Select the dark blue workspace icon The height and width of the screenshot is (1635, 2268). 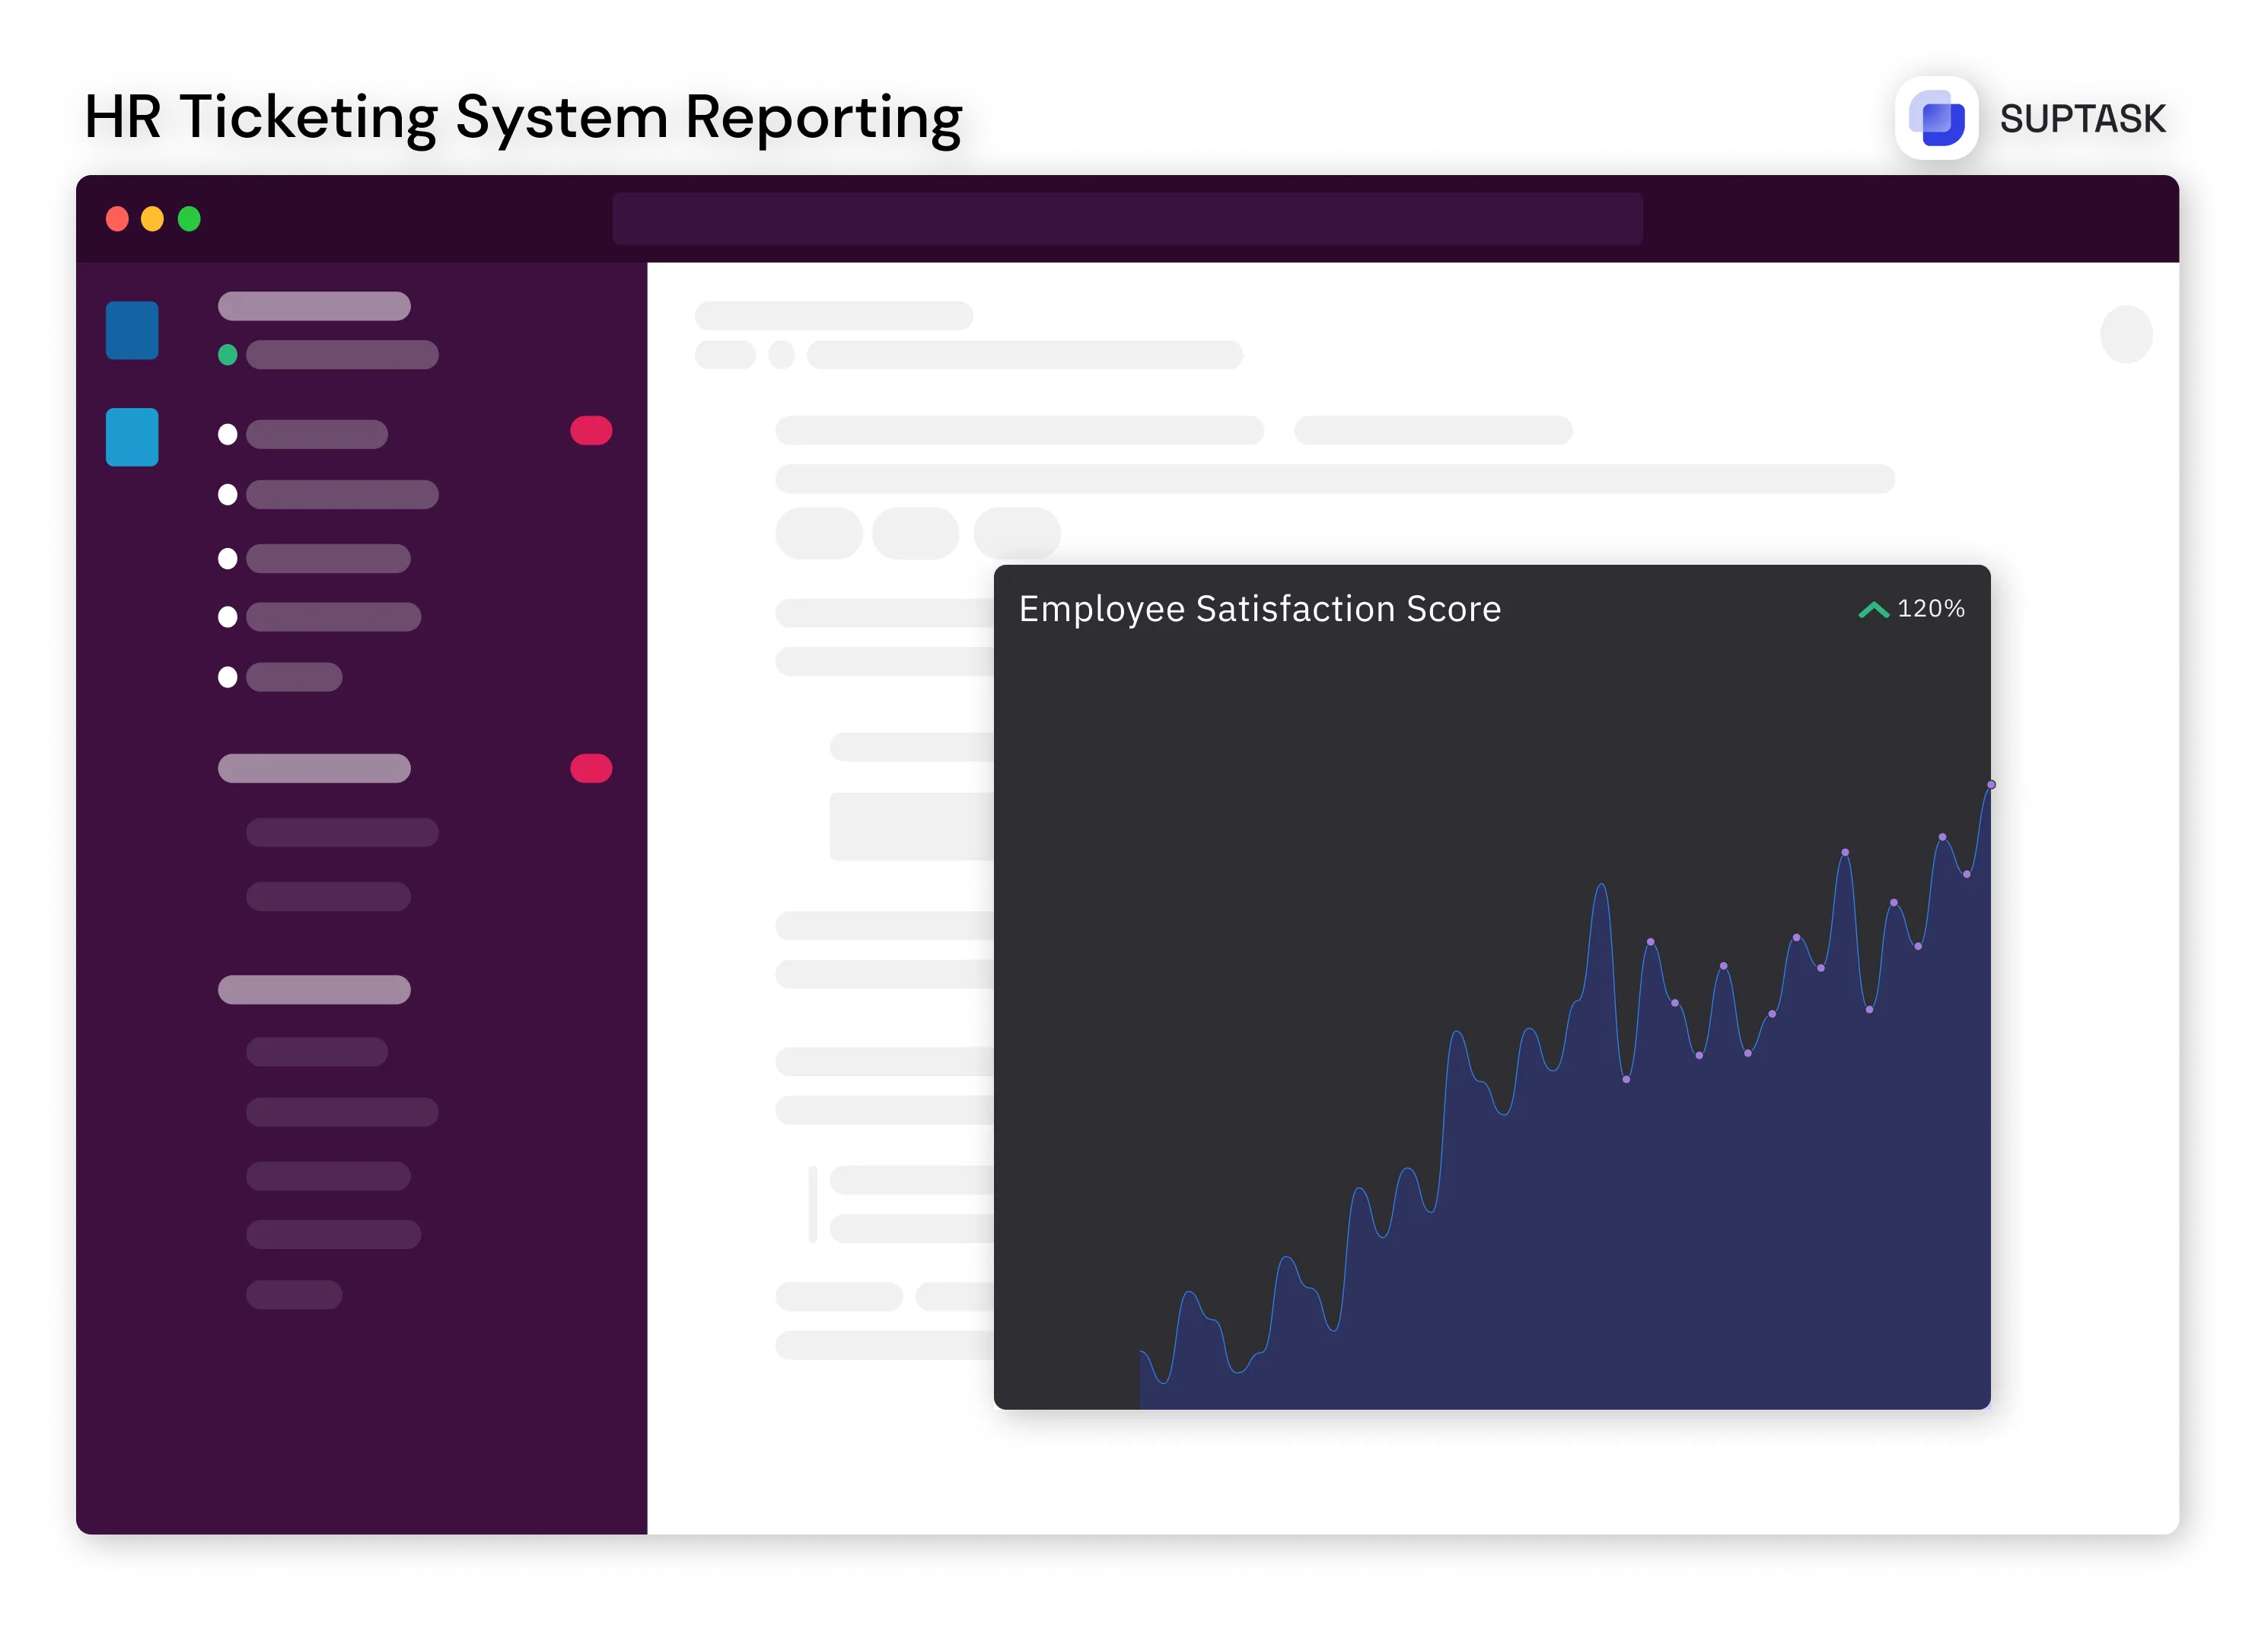pyautogui.click(x=131, y=330)
